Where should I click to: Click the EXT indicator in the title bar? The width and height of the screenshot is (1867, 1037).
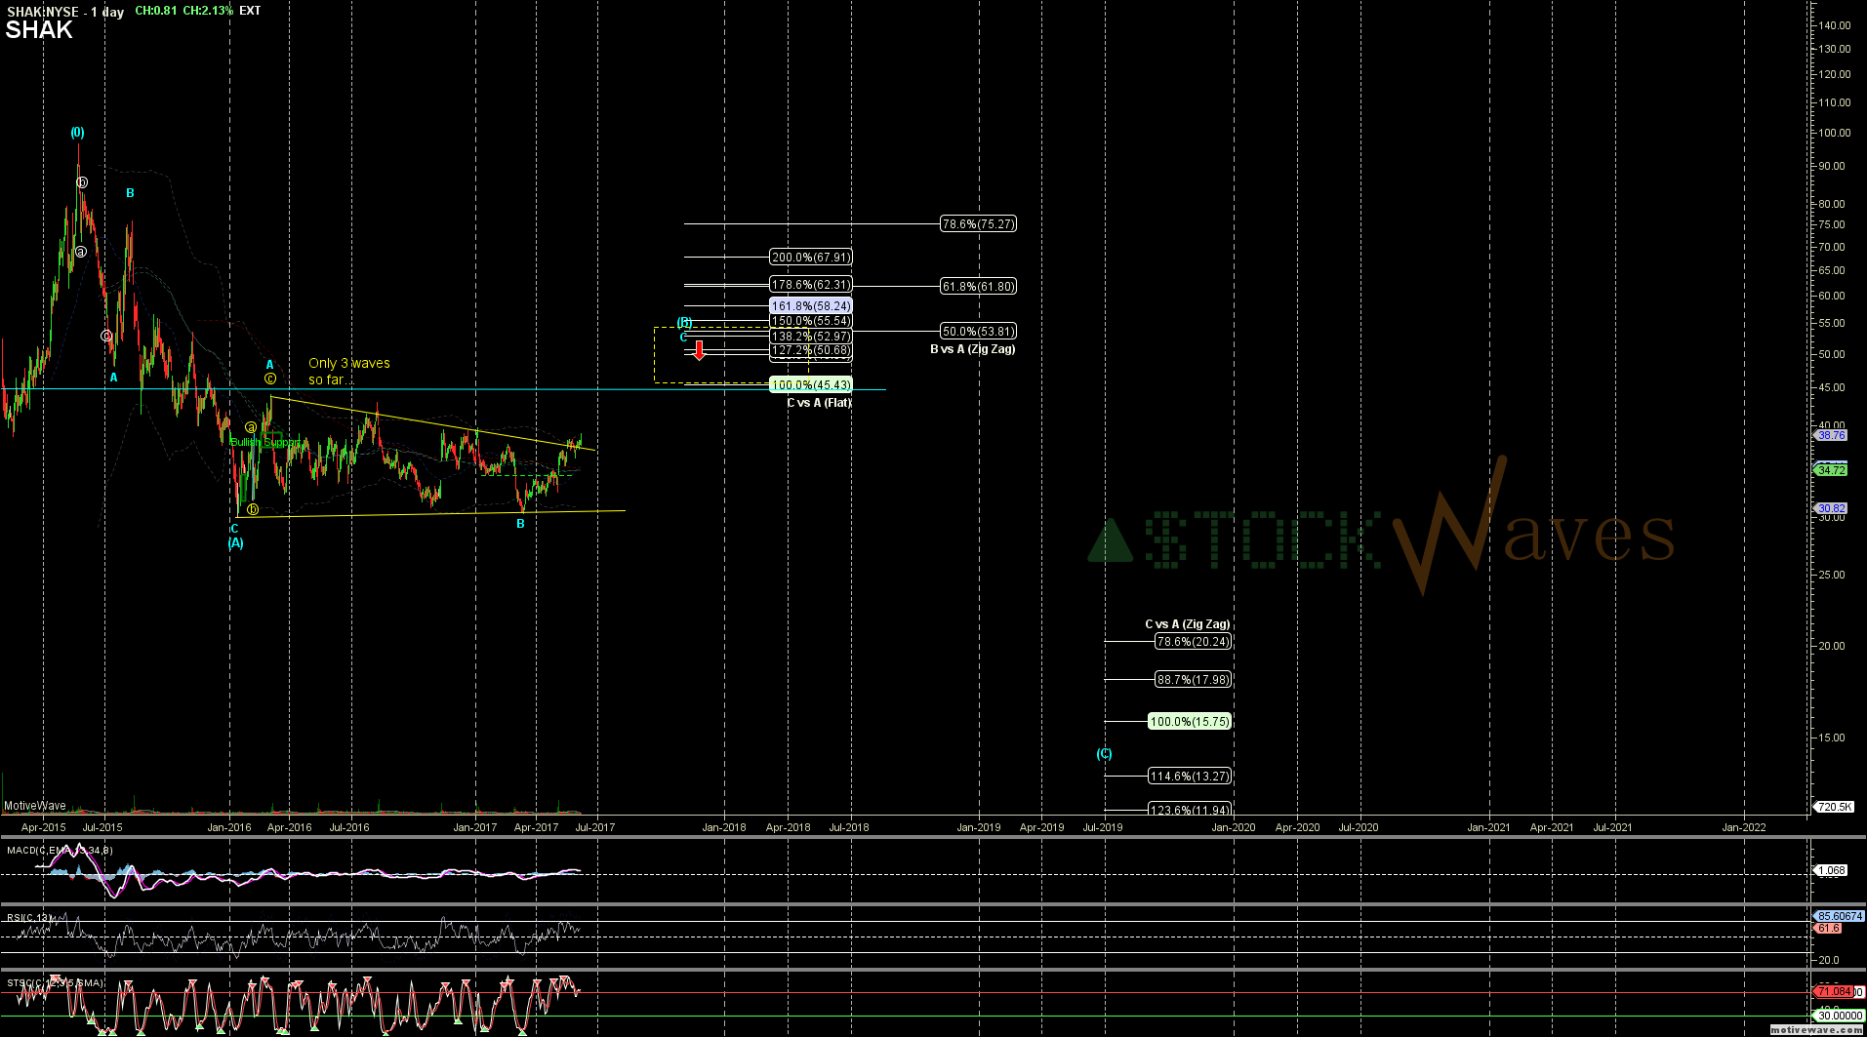250,11
